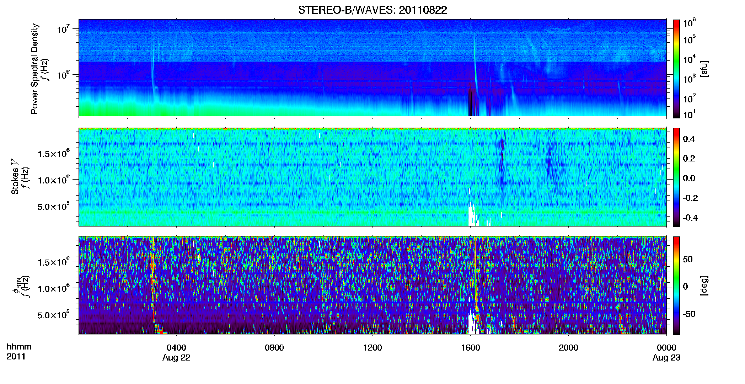
Task: Click the top panel's power spectral density colorbar
Action: click(676, 69)
